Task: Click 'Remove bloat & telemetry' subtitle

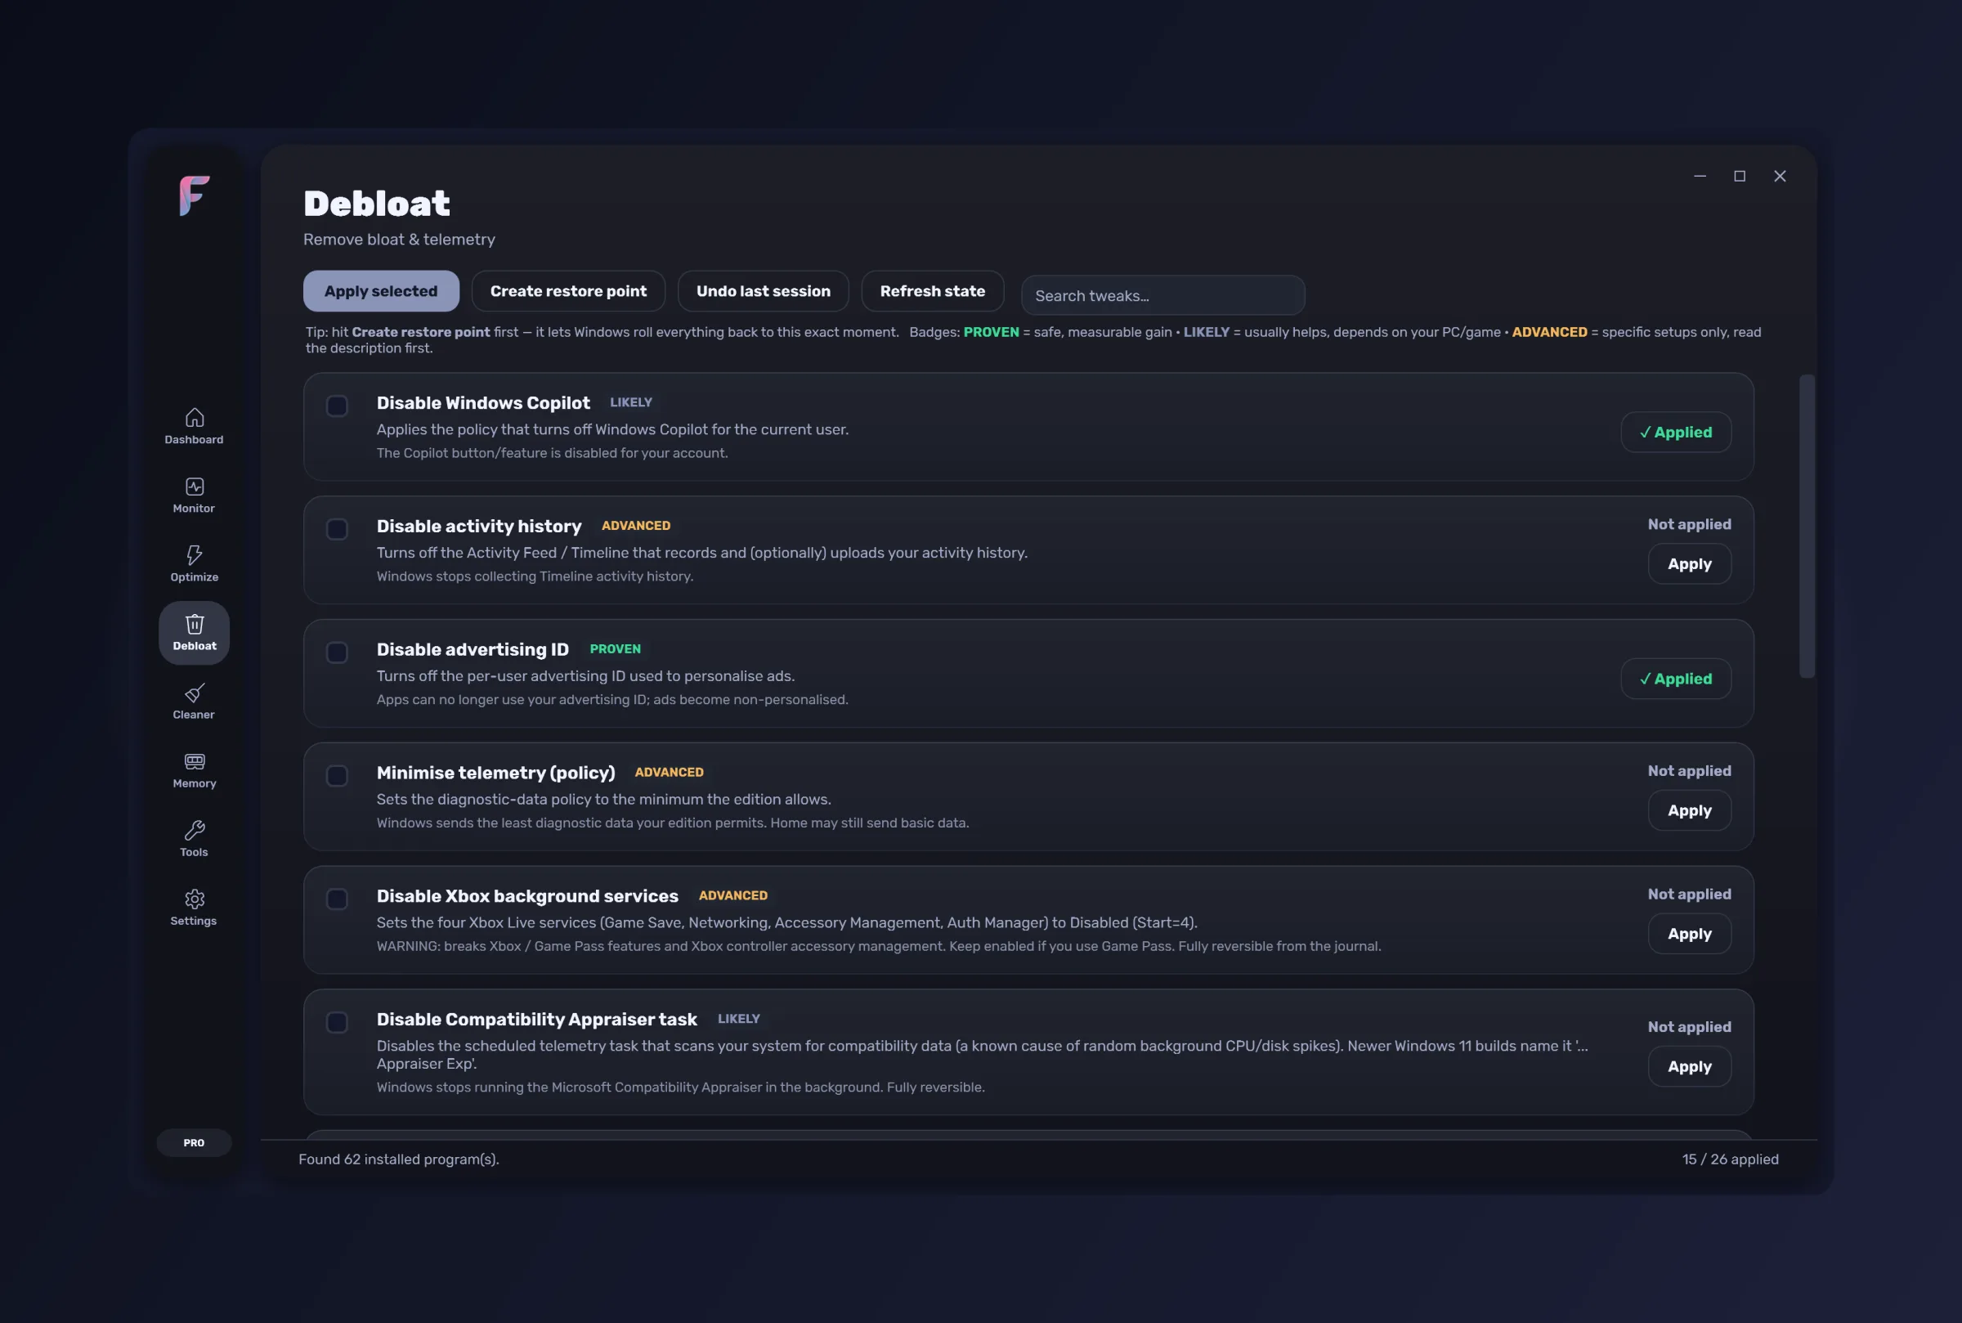Action: 399,240
